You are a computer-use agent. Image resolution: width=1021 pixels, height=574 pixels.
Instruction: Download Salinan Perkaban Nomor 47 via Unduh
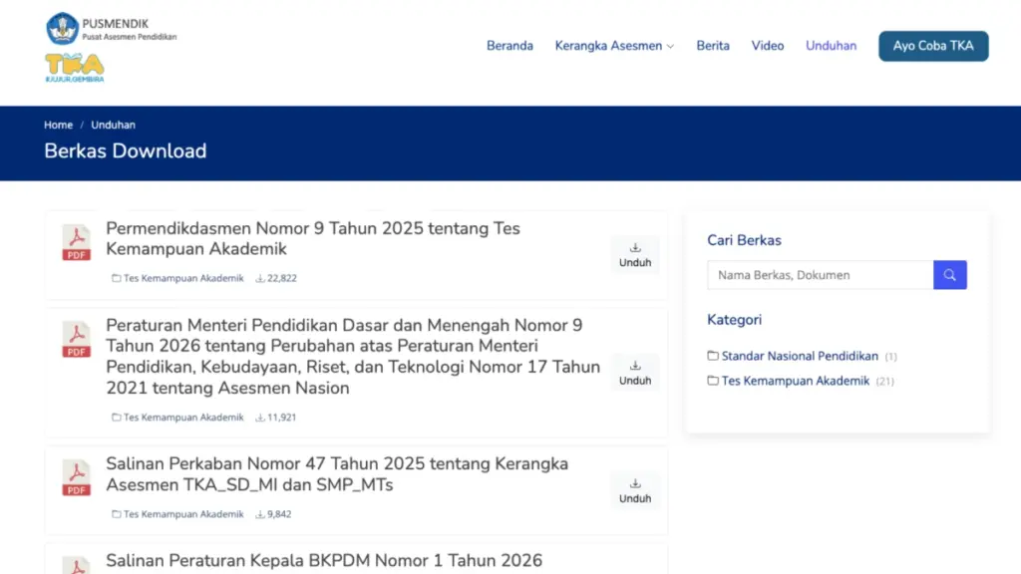pos(635,490)
